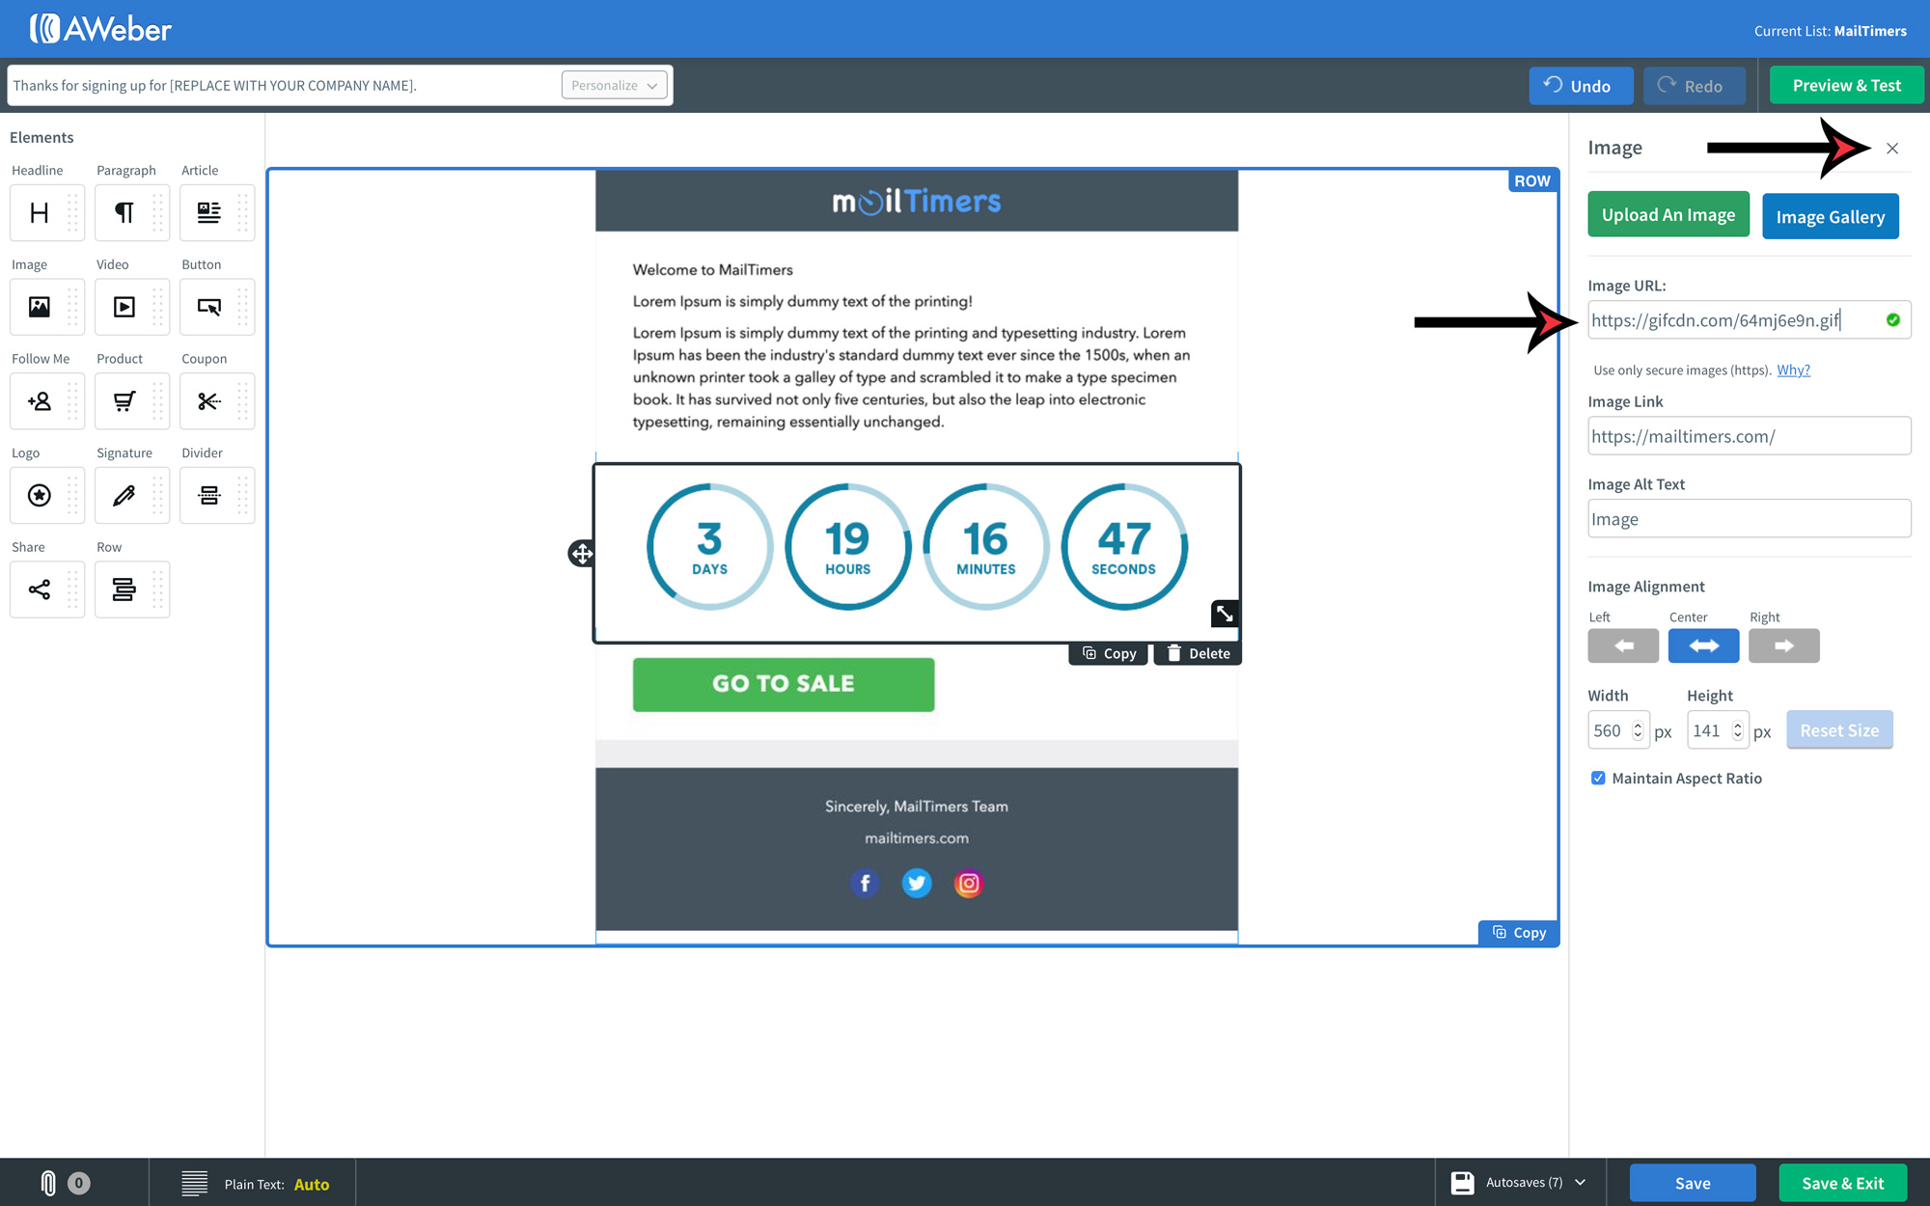
Task: Click the Facebook icon in email footer
Action: pos(866,883)
